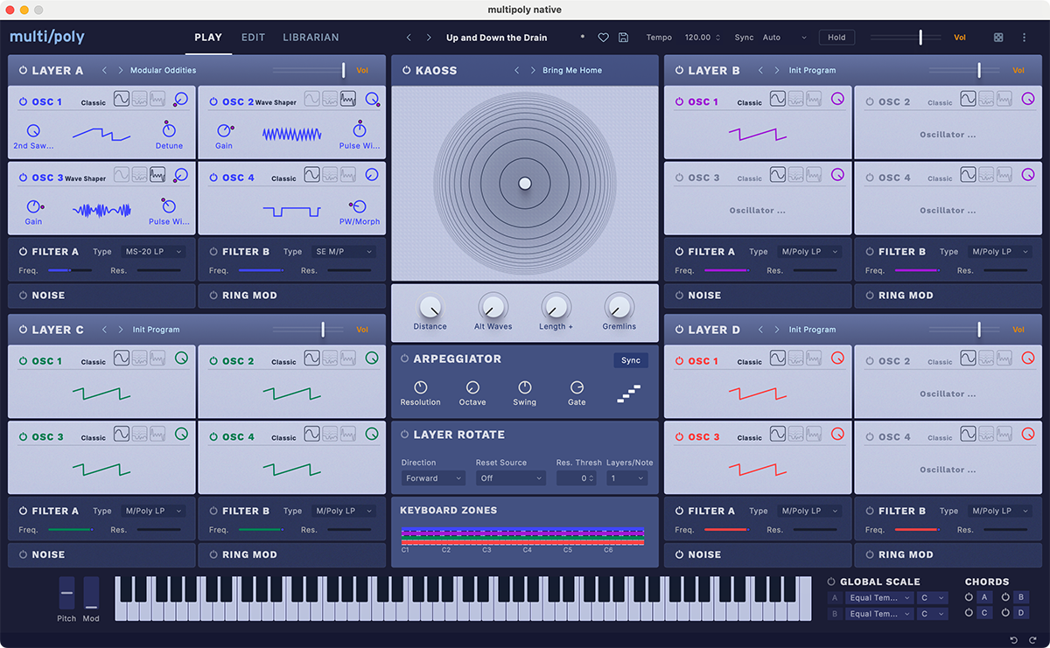The image size is (1050, 648).
Task: Open the Layer Rotate Direction dropdown set to Forward
Action: point(432,477)
